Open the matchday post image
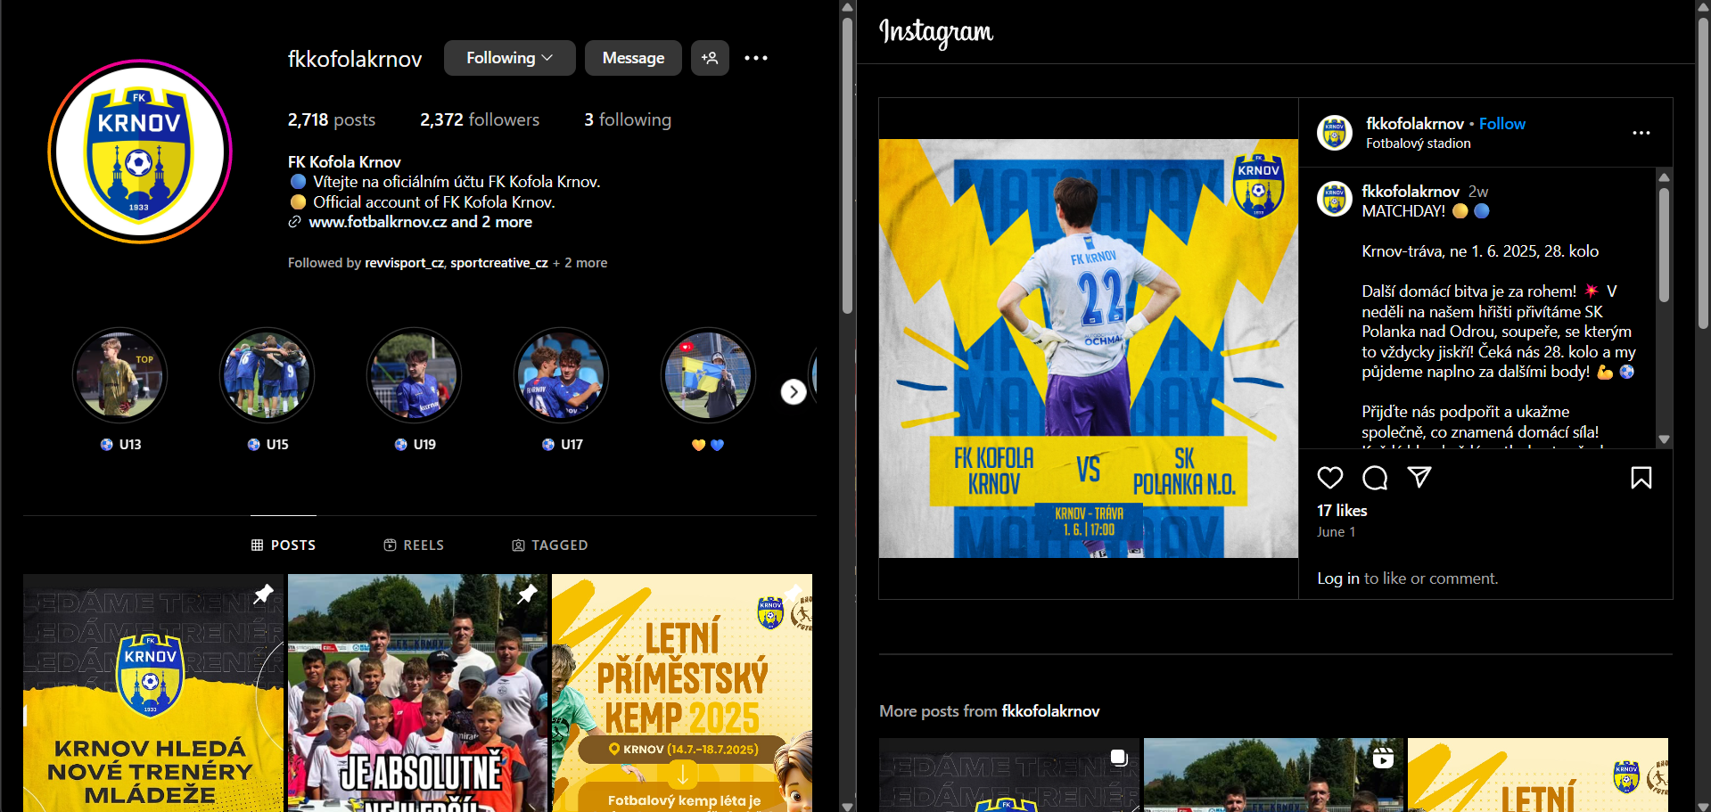 click(x=1089, y=349)
